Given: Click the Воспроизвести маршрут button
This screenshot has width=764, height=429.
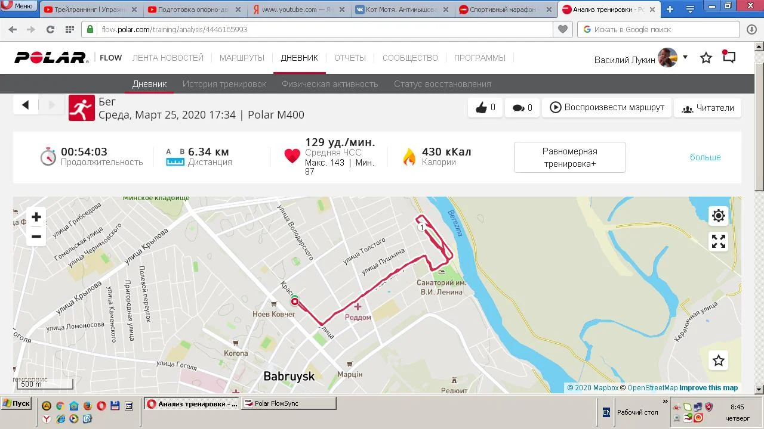Looking at the screenshot, I should [606, 108].
